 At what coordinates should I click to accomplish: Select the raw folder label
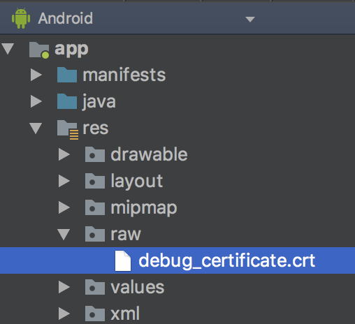pyautogui.click(x=126, y=235)
